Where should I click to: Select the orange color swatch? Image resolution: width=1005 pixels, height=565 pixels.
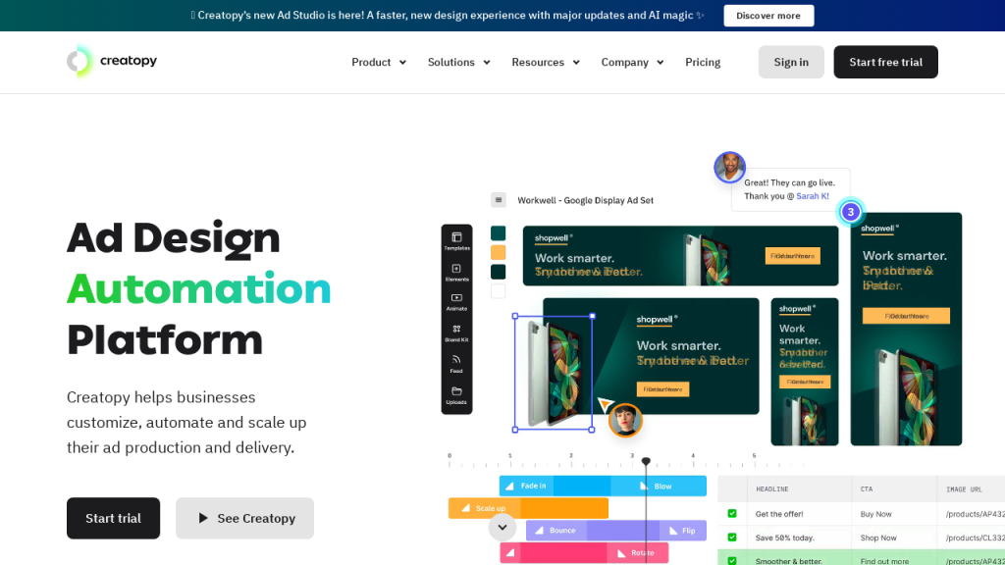[498, 252]
